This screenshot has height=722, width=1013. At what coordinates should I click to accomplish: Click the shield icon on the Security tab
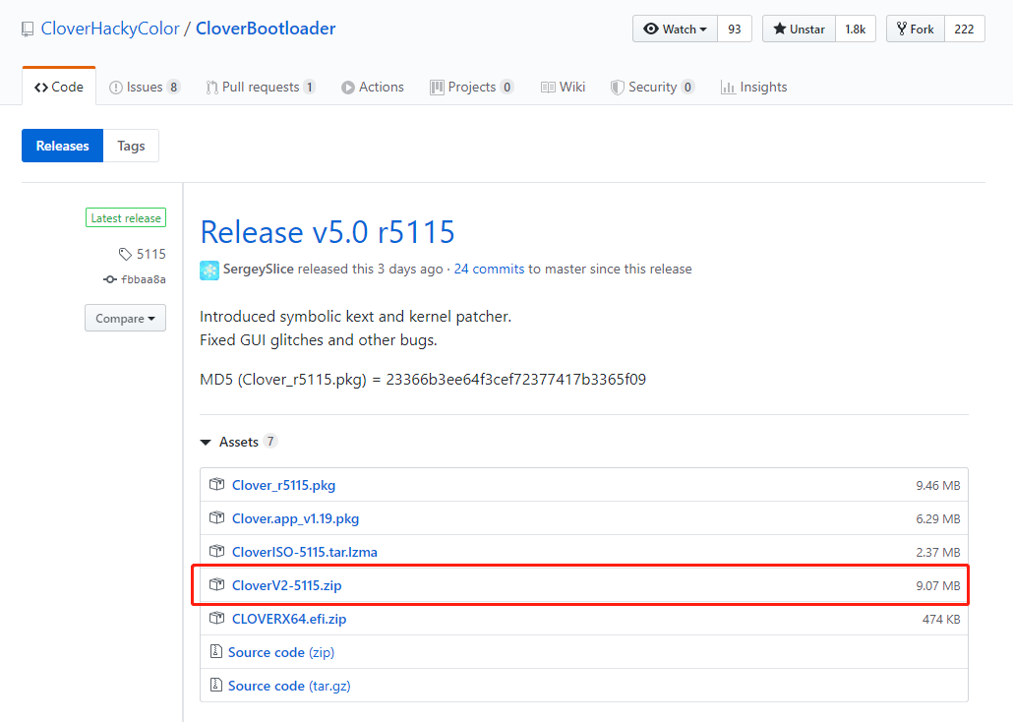click(x=620, y=87)
